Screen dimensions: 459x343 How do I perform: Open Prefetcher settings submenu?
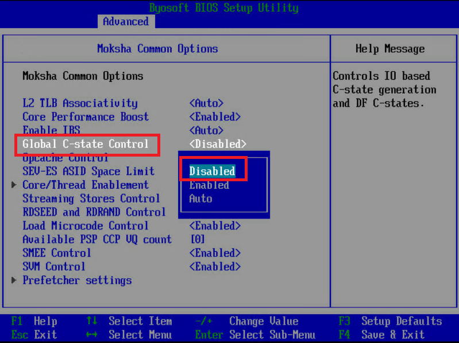(77, 280)
